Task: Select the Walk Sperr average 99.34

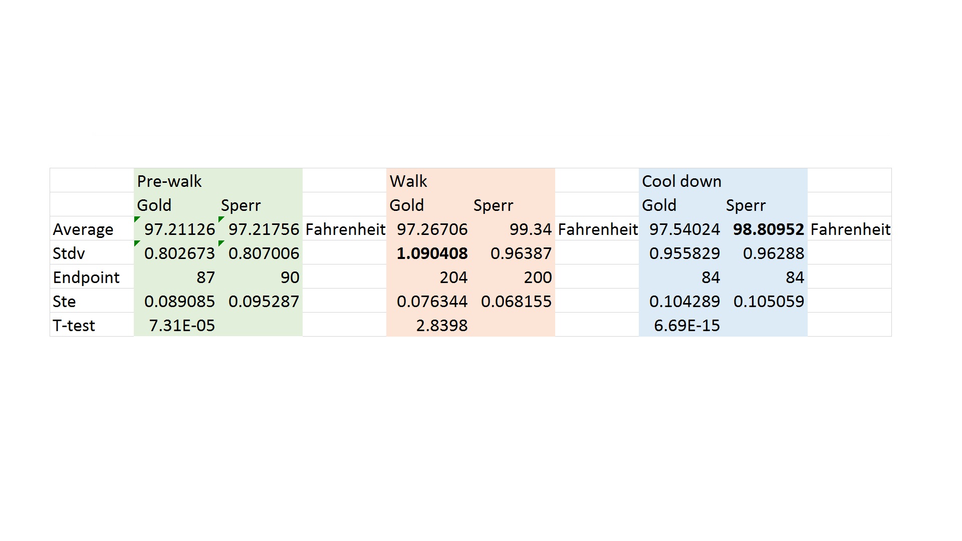Action: (530, 229)
